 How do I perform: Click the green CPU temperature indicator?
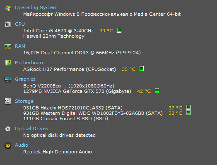(x=119, y=30)
